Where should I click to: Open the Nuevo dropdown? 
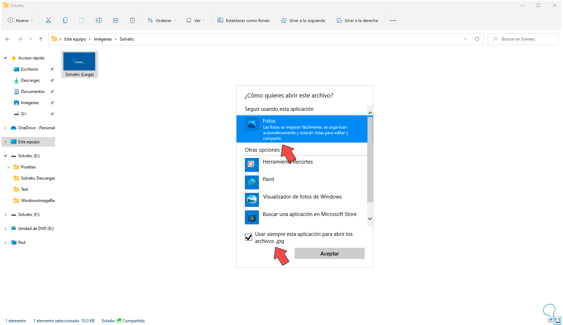(20, 21)
